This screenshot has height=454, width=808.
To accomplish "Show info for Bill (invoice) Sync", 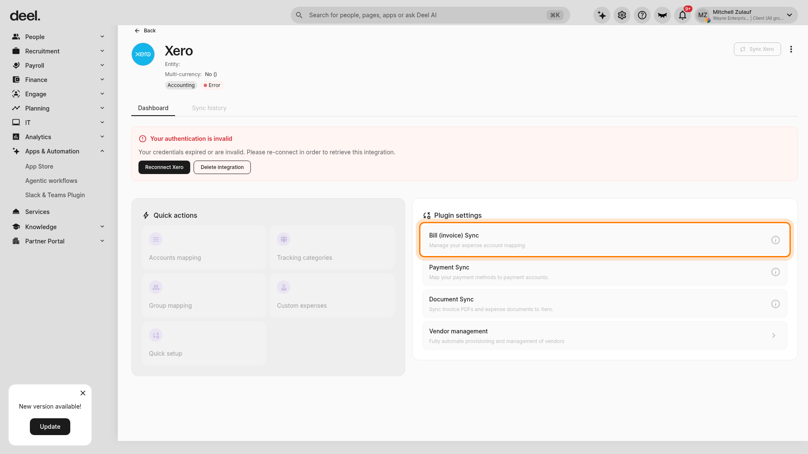I will click(x=776, y=240).
